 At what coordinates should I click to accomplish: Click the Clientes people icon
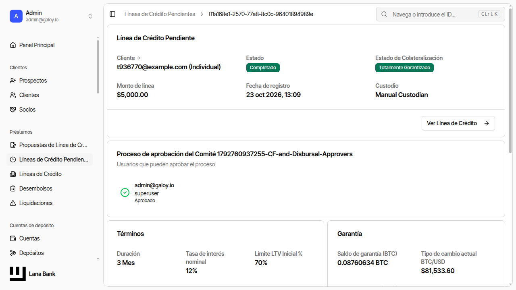point(13,95)
